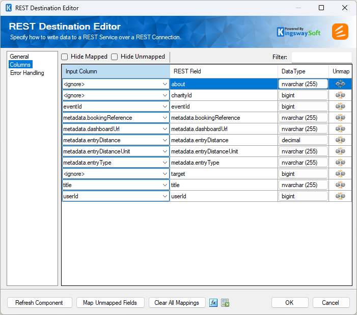Viewport: 357px width, 315px height.
Task: Enable Hide Unmapped checkbox
Action: 114,57
